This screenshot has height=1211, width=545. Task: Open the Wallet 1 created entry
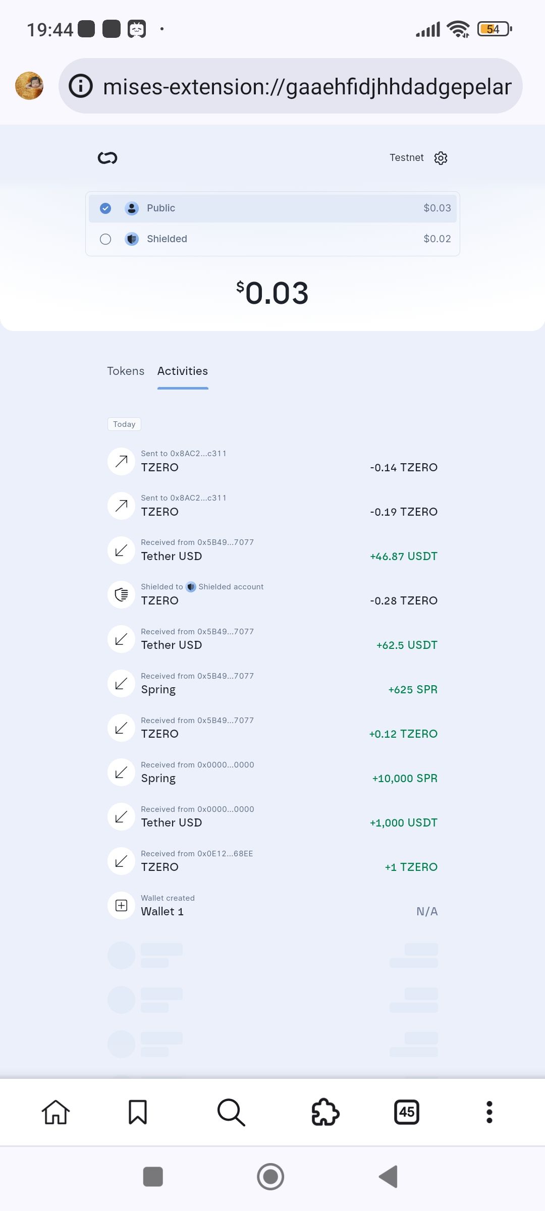tap(272, 905)
